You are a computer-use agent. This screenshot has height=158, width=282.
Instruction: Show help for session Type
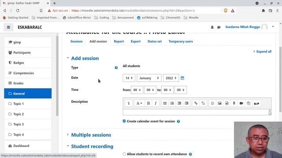(x=116, y=68)
